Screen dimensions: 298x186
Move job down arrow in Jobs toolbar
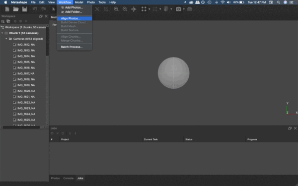[x=75, y=133]
